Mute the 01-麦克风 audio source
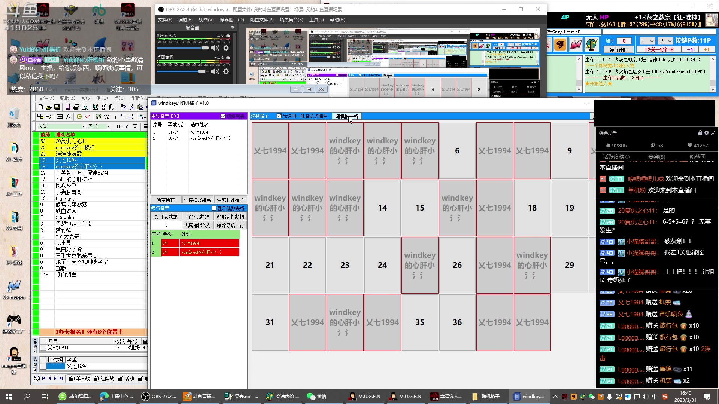 pos(215,48)
